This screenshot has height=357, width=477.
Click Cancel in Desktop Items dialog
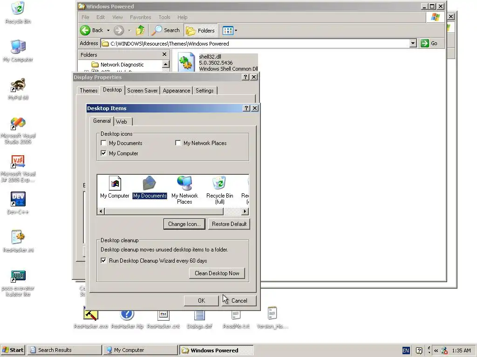click(x=239, y=301)
